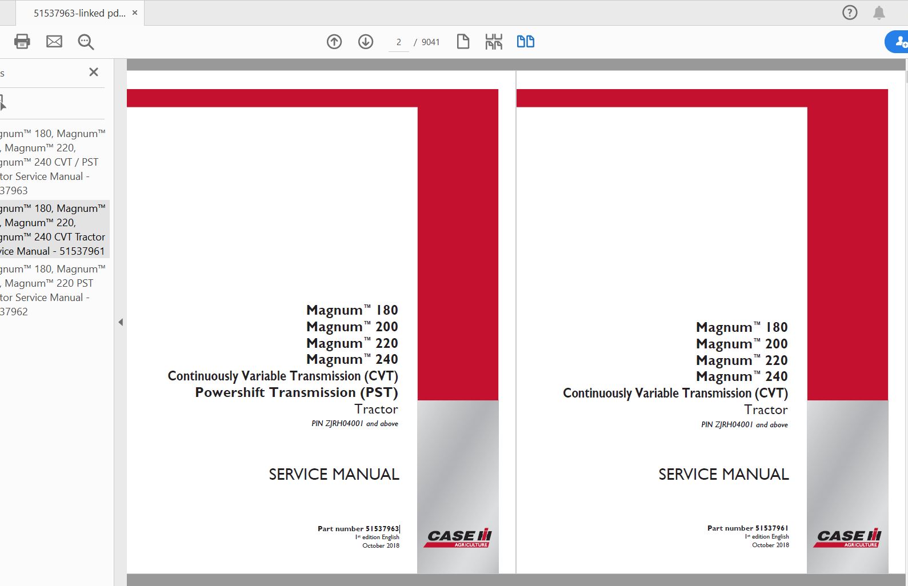Click Case IH logo on right page
Viewport: 908px width, 586px height.
coord(847,537)
